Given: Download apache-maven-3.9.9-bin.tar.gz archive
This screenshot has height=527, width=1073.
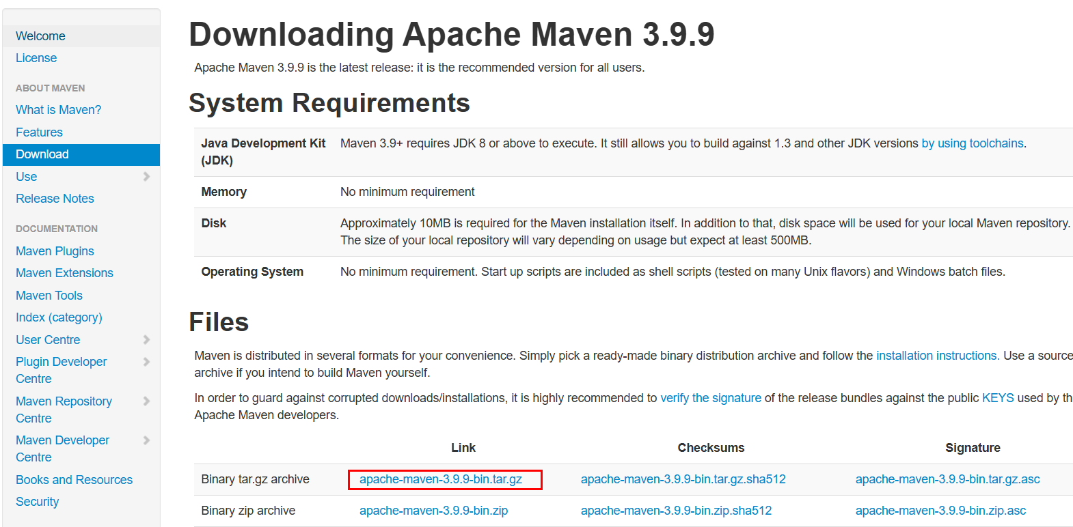Looking at the screenshot, I should coord(441,479).
